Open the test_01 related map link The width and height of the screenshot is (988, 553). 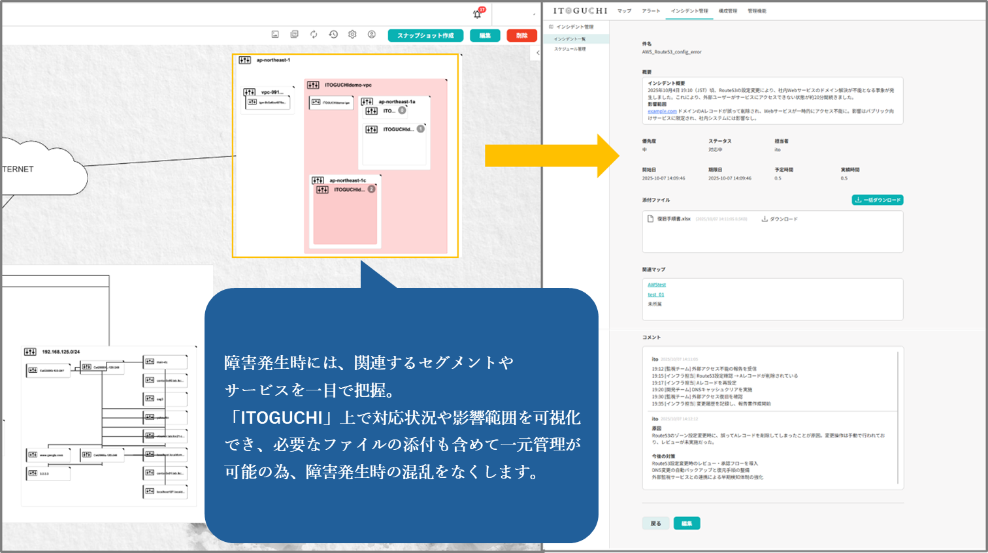pyautogui.click(x=655, y=294)
